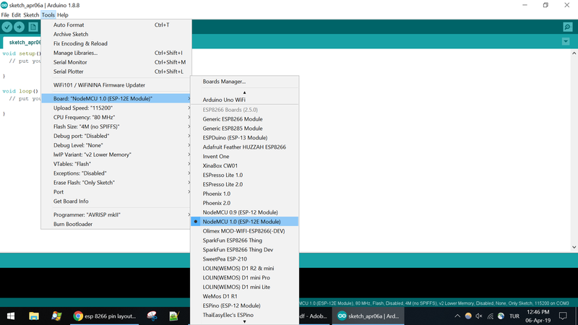Open File Explorer from the taskbar

click(34, 316)
